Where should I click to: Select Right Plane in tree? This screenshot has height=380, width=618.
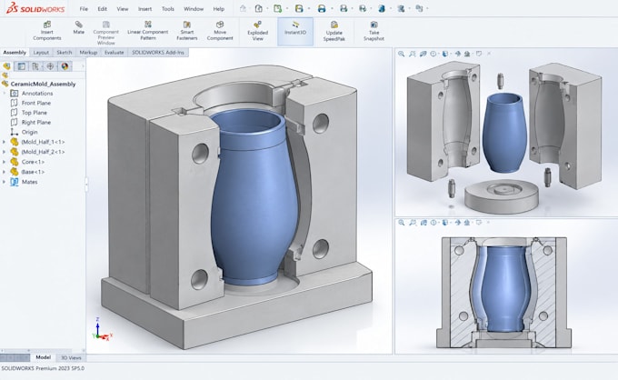click(35, 123)
